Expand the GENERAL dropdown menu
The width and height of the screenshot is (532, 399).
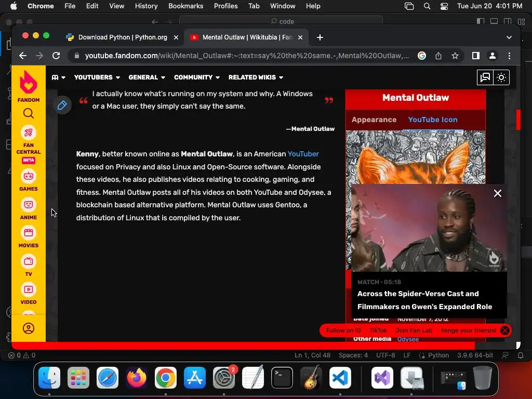coord(147,77)
